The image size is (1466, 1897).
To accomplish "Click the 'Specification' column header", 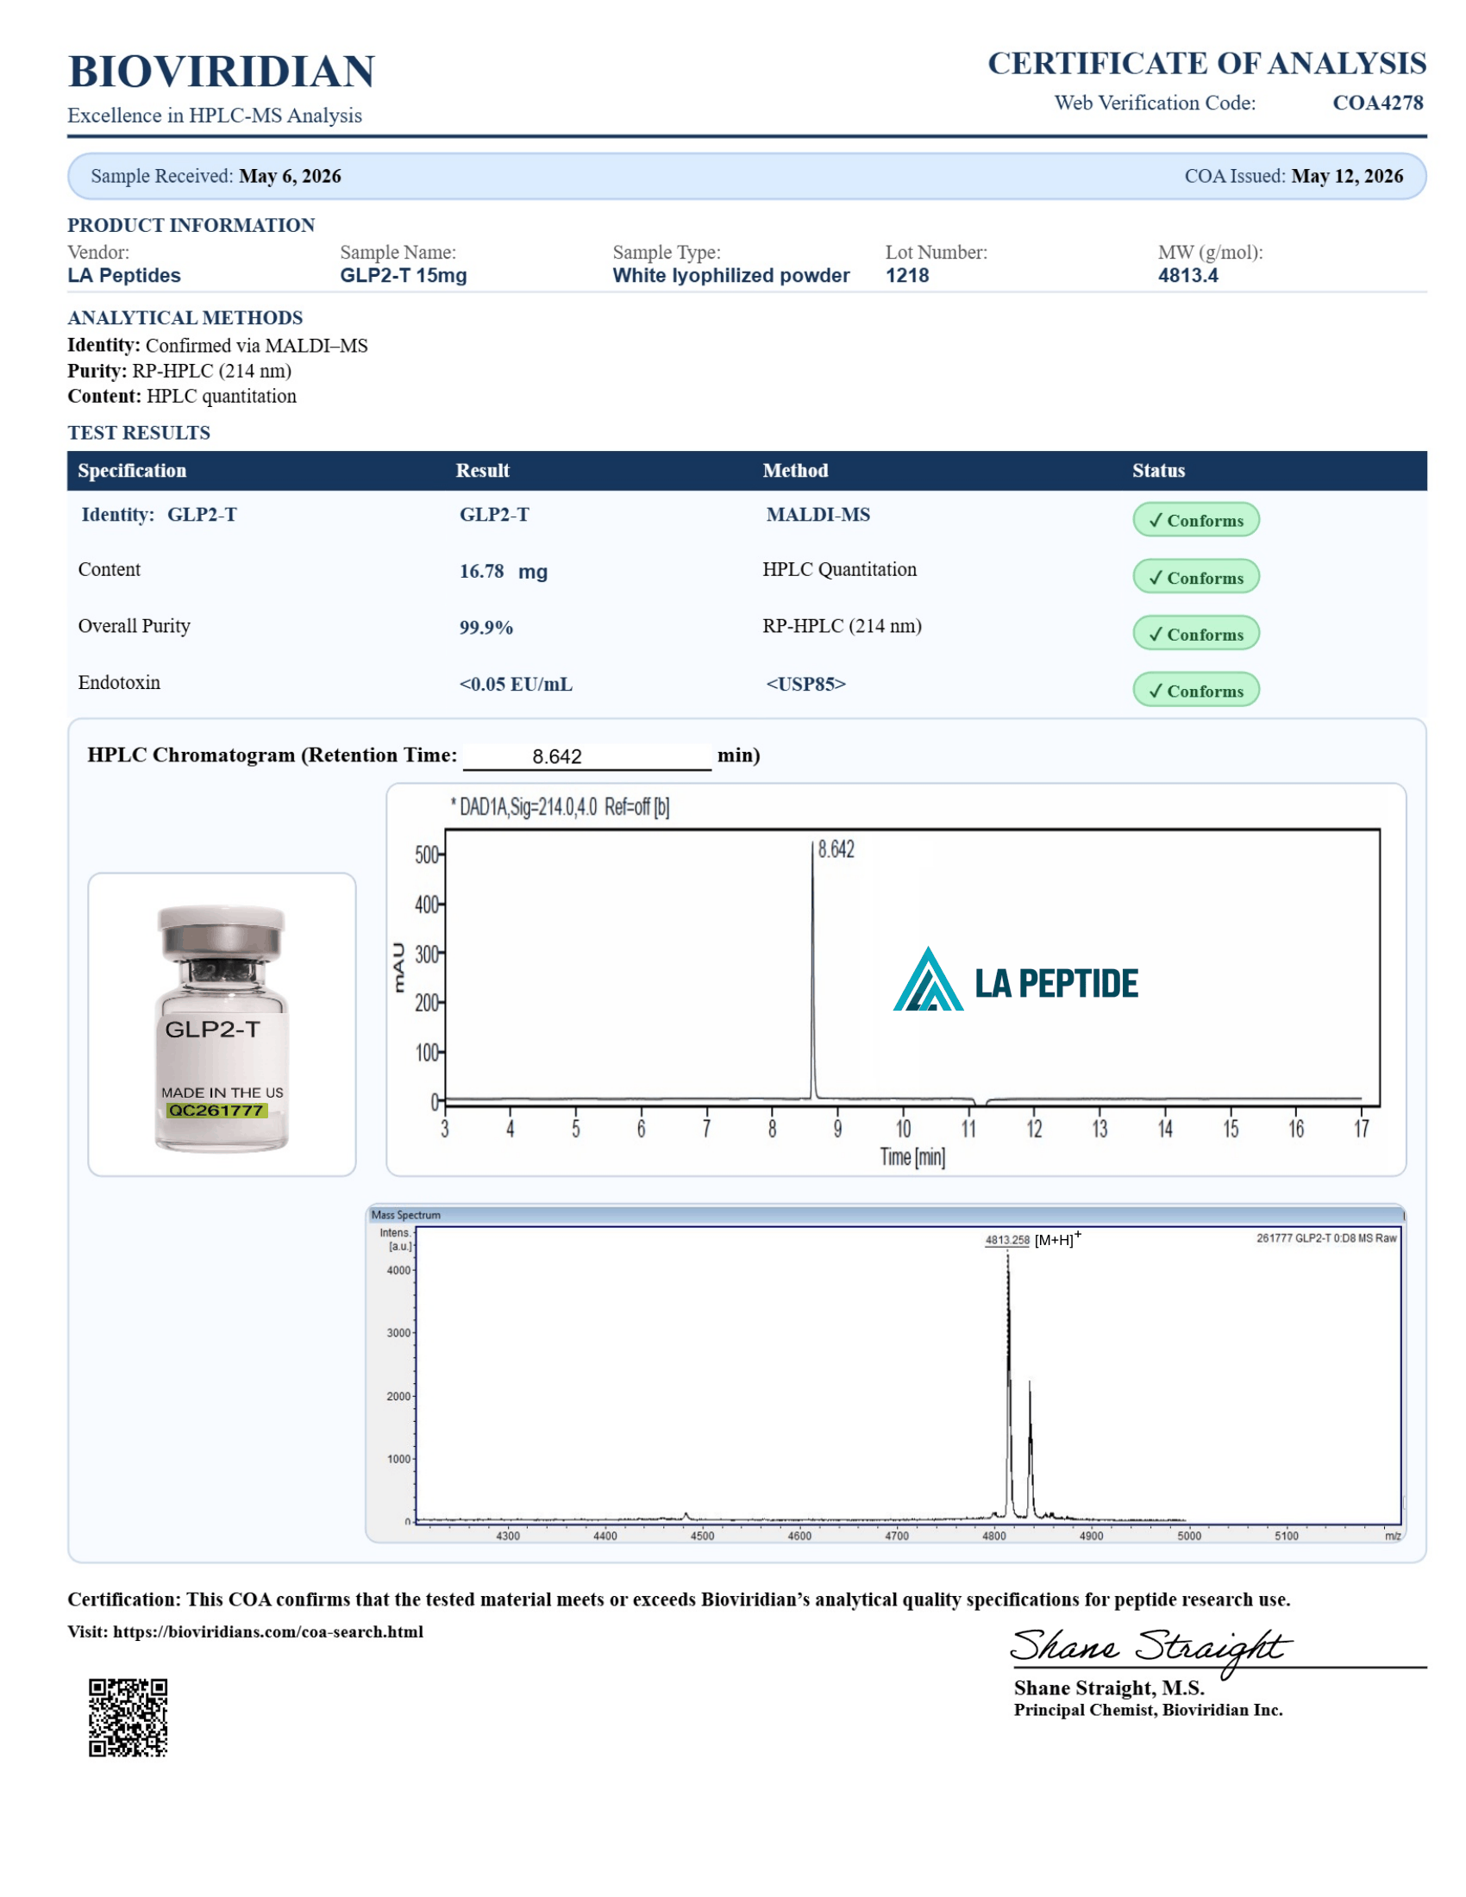I will [132, 471].
